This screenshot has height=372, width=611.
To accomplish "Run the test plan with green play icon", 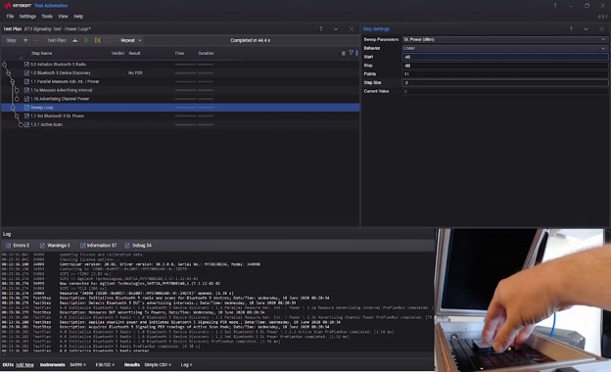I will (x=86, y=40).
